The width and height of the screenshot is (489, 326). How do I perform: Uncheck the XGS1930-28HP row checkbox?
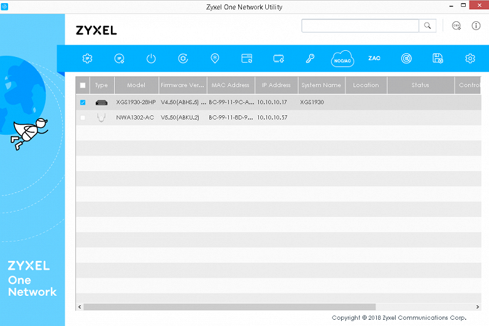point(83,102)
